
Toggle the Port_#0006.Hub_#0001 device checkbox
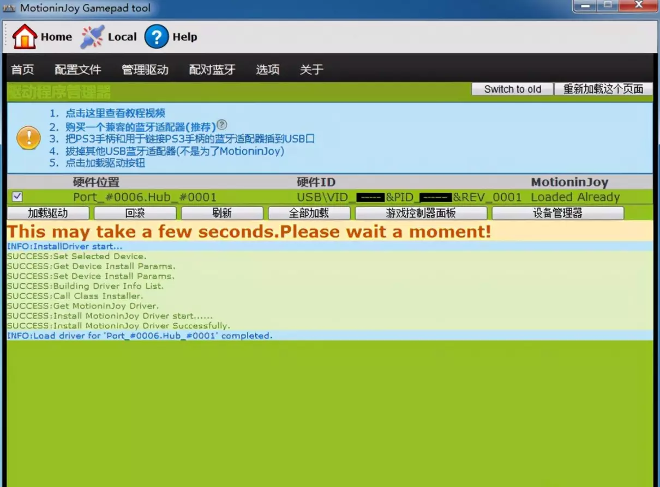[x=17, y=197]
